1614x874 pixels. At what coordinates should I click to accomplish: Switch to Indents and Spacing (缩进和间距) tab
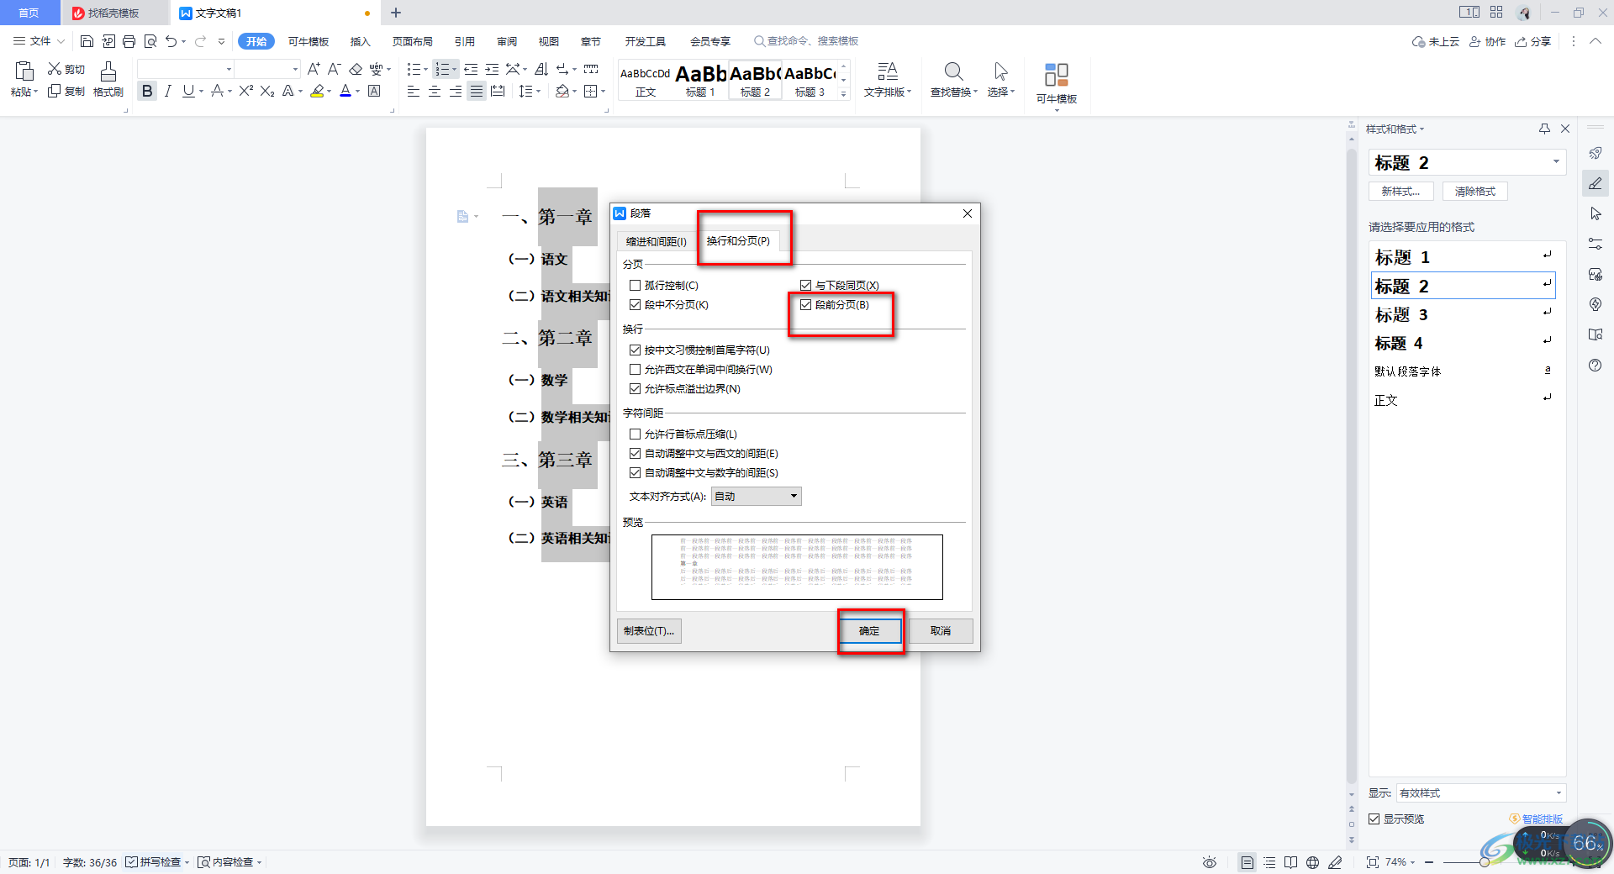(x=657, y=242)
